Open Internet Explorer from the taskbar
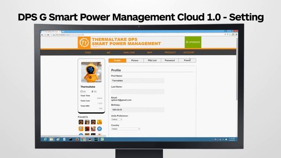Screen dimensions: 281x158 45,139
